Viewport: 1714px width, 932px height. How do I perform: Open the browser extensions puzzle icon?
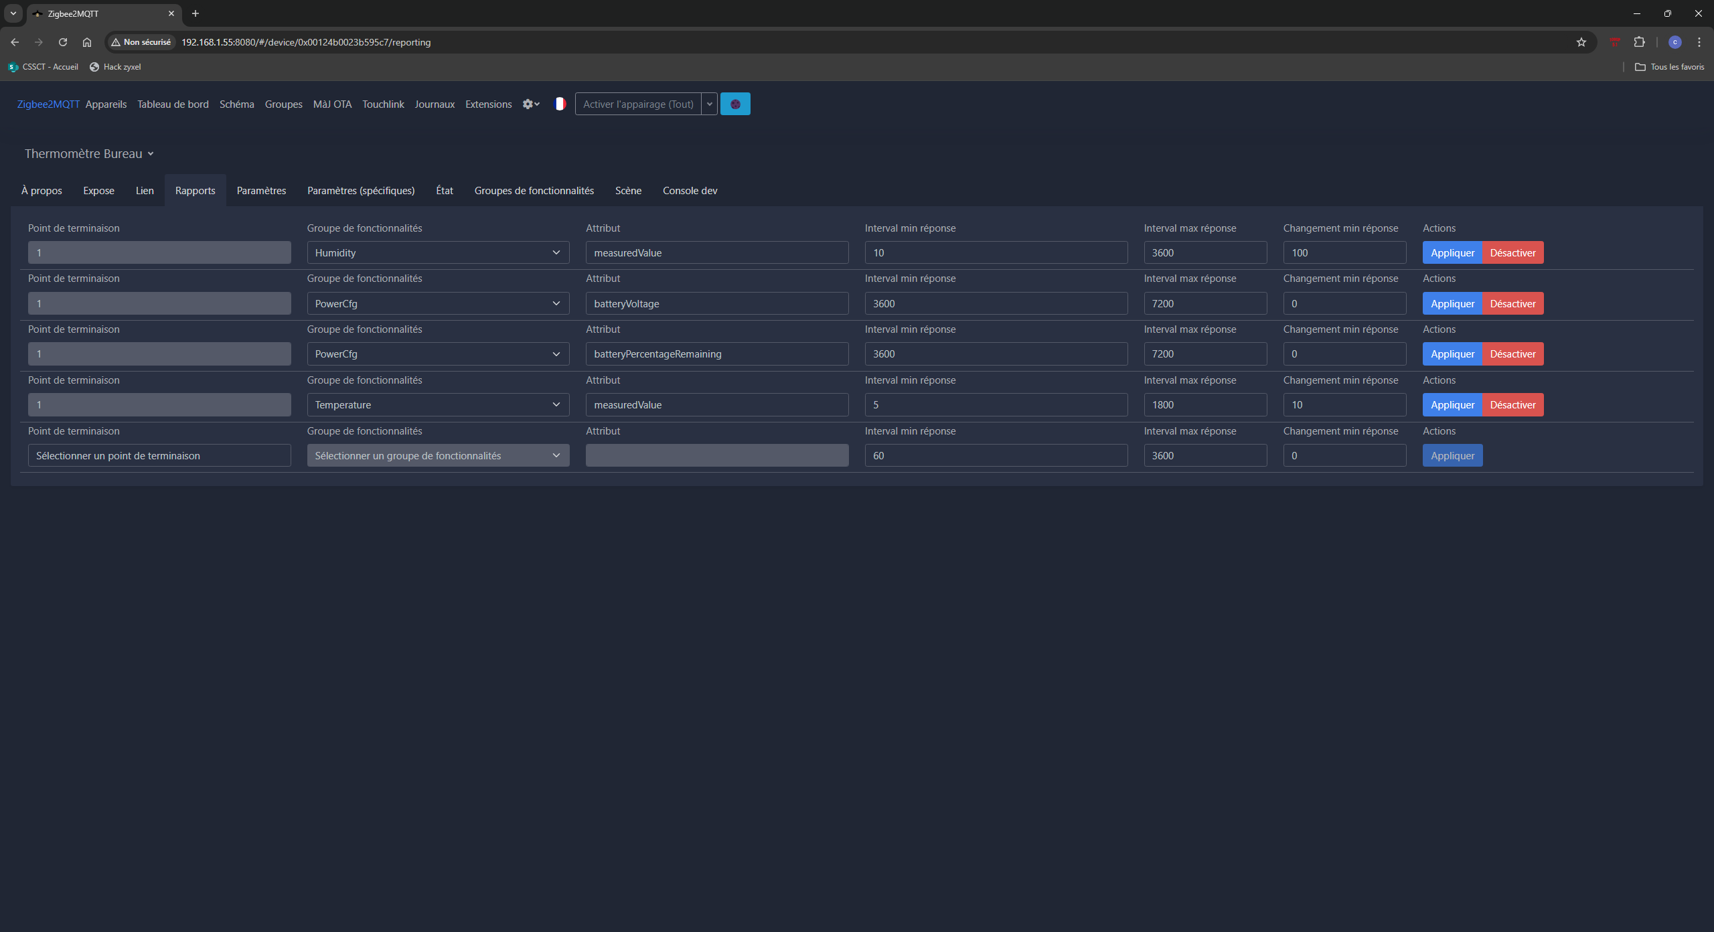(1639, 42)
